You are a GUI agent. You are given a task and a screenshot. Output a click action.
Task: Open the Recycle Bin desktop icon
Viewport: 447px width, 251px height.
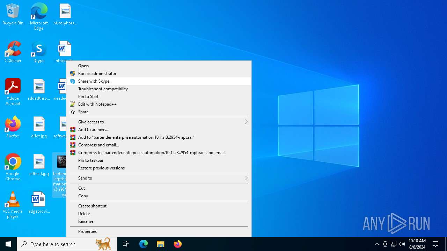(x=13, y=14)
